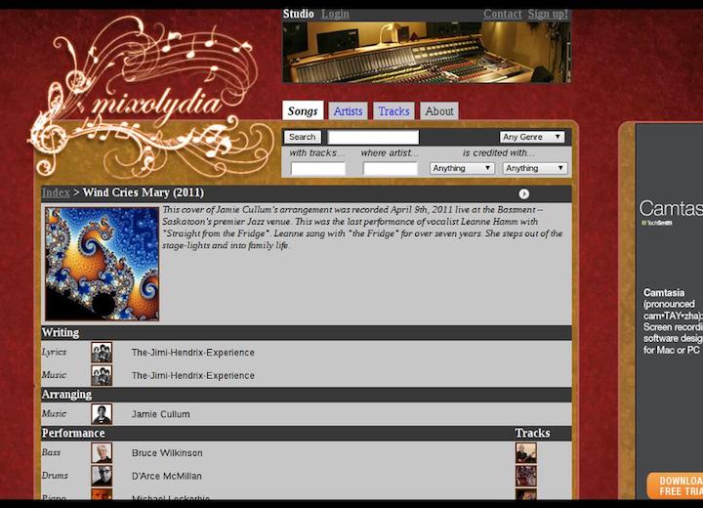Viewport: 703px width, 508px height.
Task: Click the Lyrics role label
Action: (x=55, y=352)
